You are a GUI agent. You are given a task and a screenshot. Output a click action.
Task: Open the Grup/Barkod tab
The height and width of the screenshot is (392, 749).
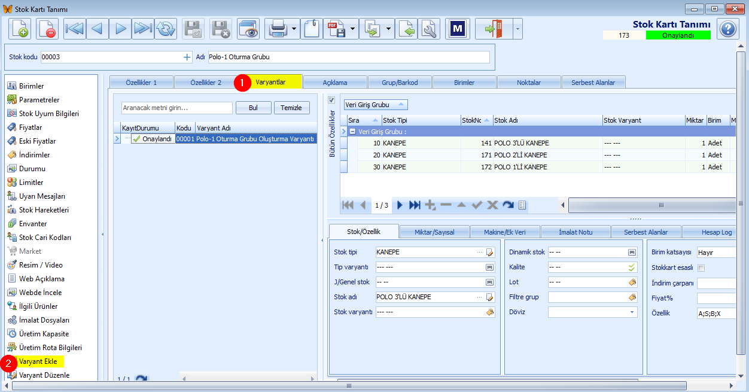400,83
